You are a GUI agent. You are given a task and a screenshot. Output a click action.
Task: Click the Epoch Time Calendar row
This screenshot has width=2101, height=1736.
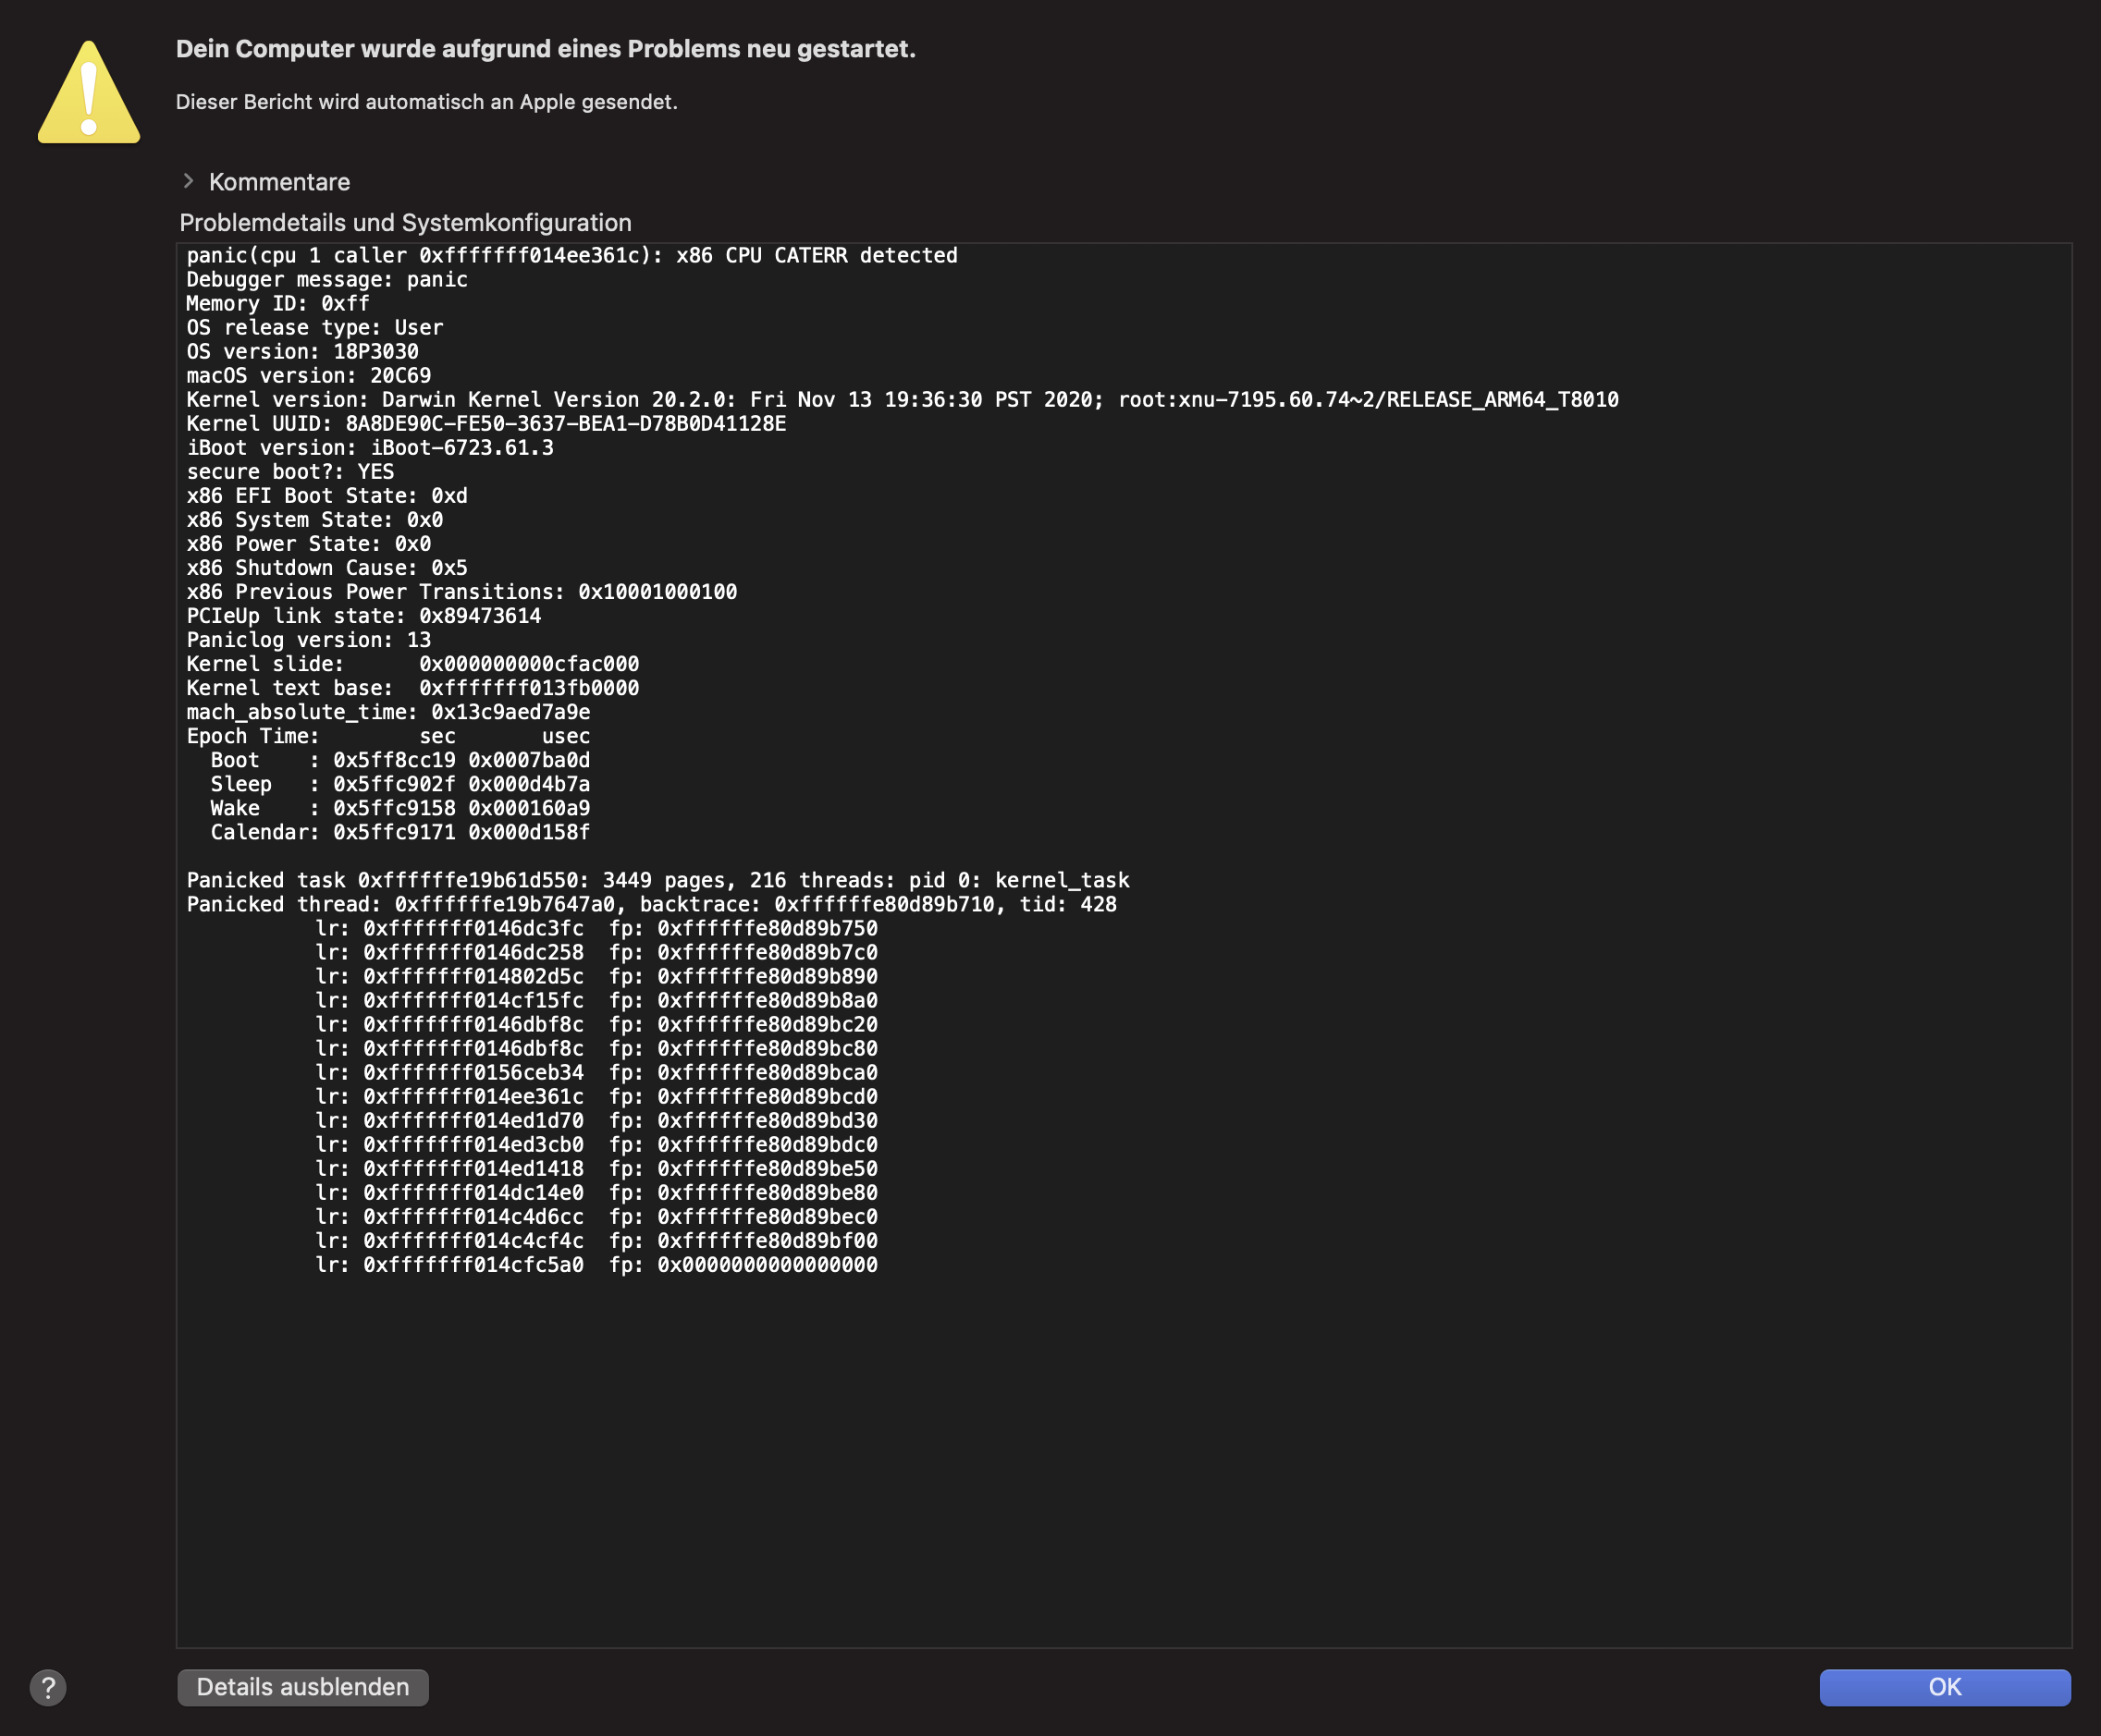click(399, 832)
